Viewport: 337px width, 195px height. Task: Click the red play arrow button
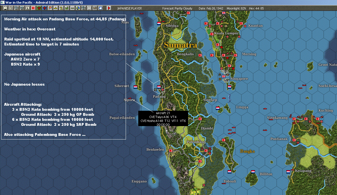pos(109,8)
